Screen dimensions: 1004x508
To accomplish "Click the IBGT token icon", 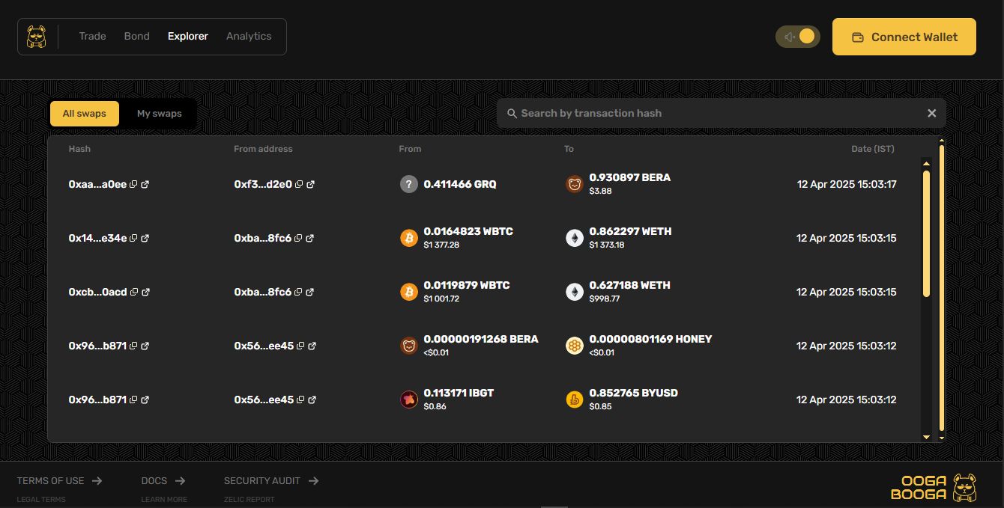I will click(x=408, y=400).
